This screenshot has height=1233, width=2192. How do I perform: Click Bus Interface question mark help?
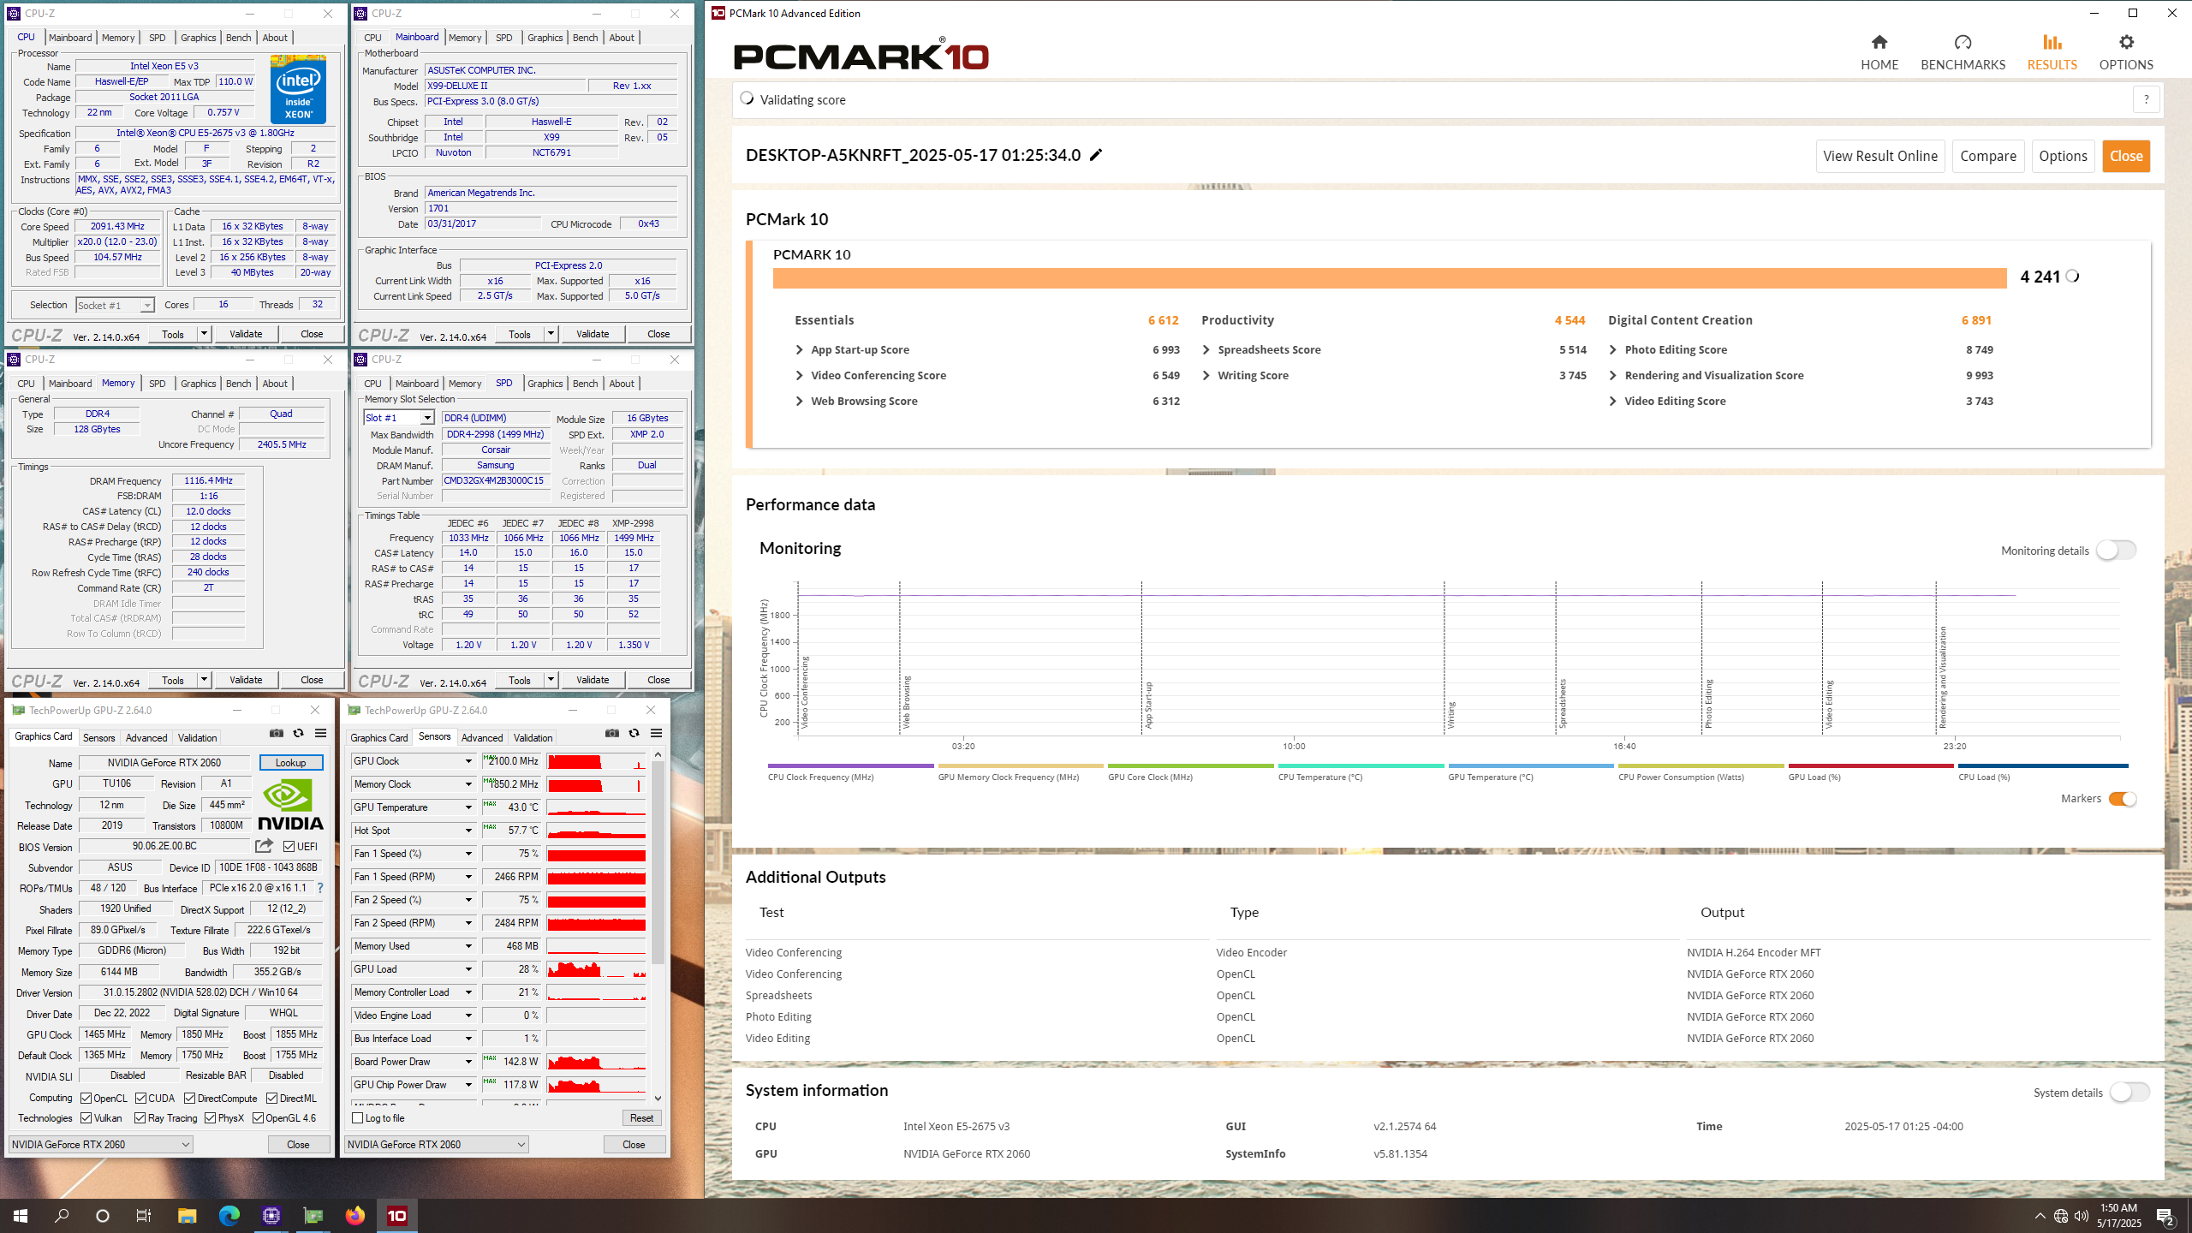[320, 888]
